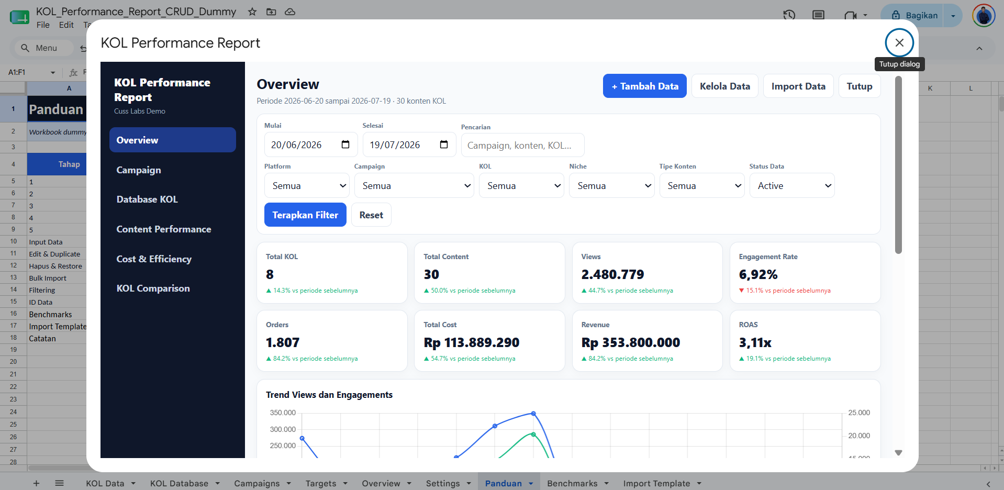Open the version history clock icon

tap(789, 15)
